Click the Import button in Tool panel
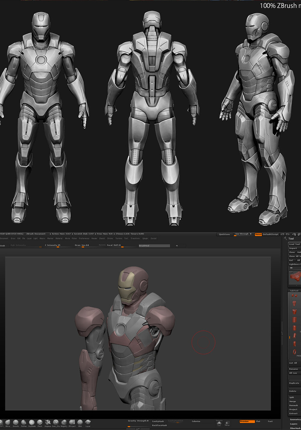The height and width of the screenshot is (430, 301). tap(294, 248)
